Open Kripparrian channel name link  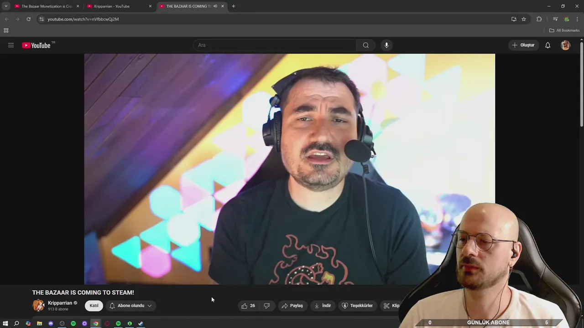tap(60, 303)
